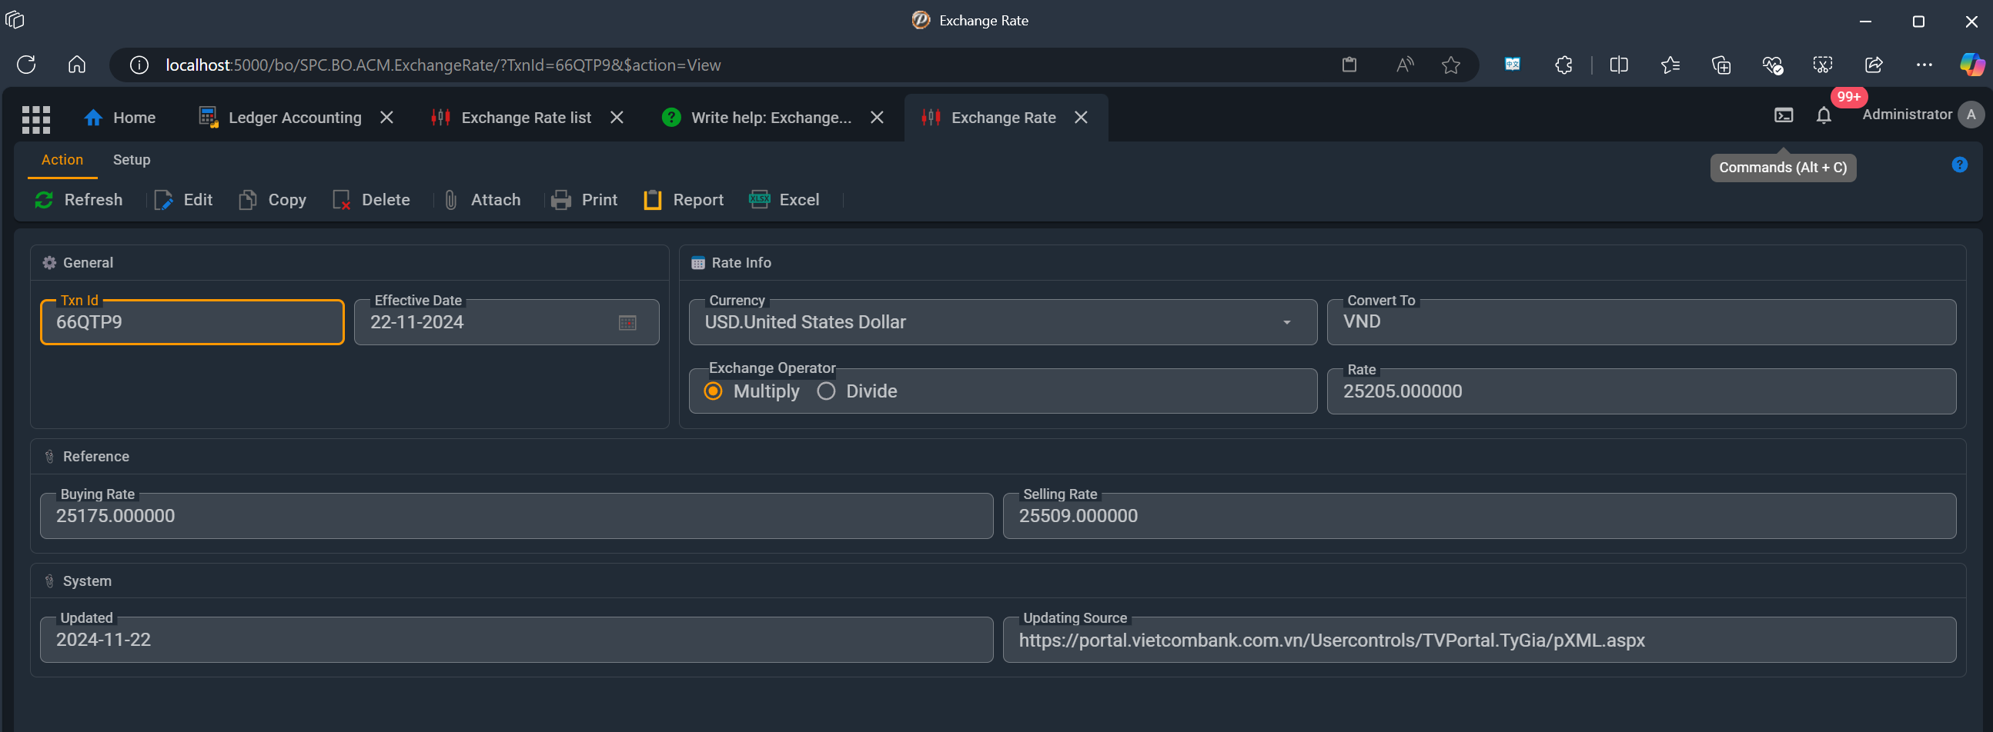The image size is (1993, 732).
Task: Open browser Collections icon
Action: click(x=1720, y=65)
